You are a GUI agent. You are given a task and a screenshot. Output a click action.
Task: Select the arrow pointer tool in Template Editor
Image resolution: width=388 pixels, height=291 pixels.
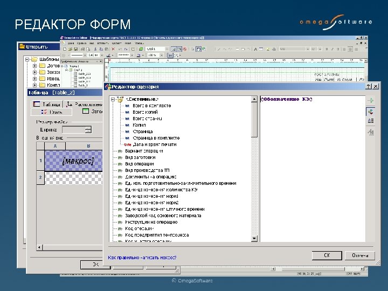[x=193, y=49]
